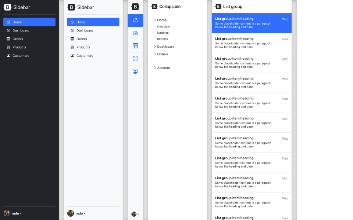Expand the Account section
Image resolution: width=353 pixels, height=220 pixels.
[164, 67]
